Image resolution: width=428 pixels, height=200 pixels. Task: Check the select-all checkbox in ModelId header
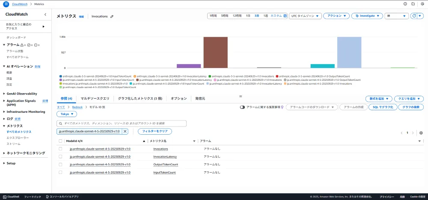60,141
